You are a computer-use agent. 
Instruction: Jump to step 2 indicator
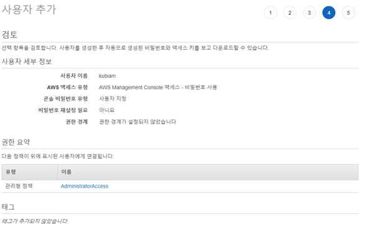pos(290,12)
